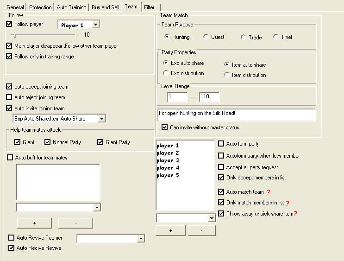Select the Quest team purpose
This screenshot has width=344, height=261.
click(x=206, y=37)
